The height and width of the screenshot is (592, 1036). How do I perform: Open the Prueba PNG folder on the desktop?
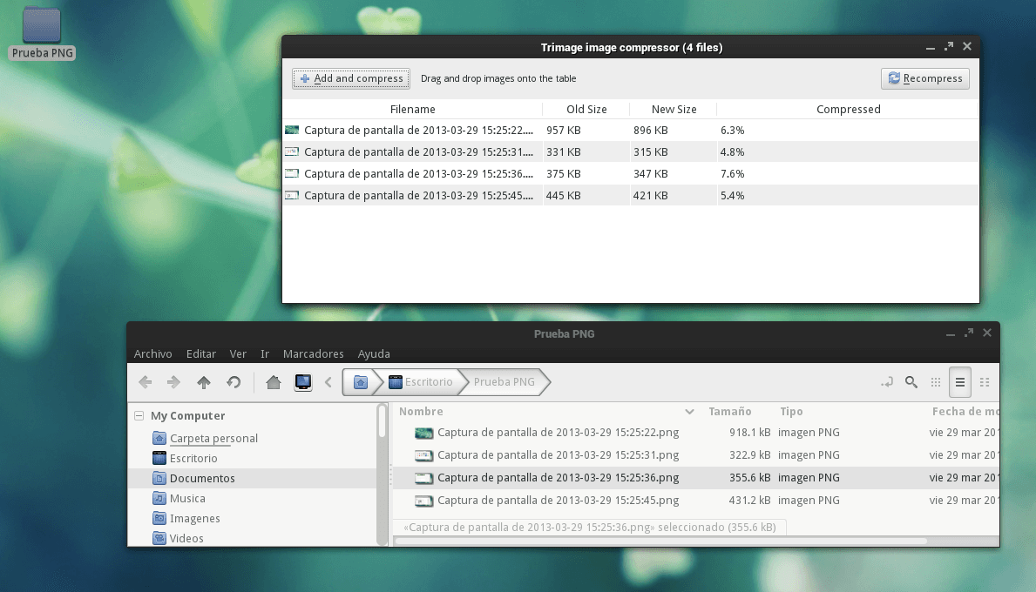[41, 26]
